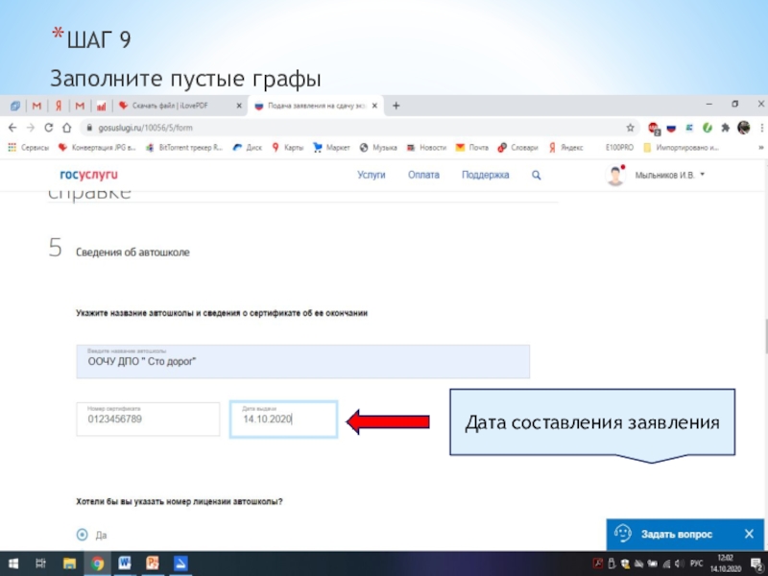Close the Задать вопрос chat widget
This screenshot has width=768, height=576.
click(x=749, y=534)
